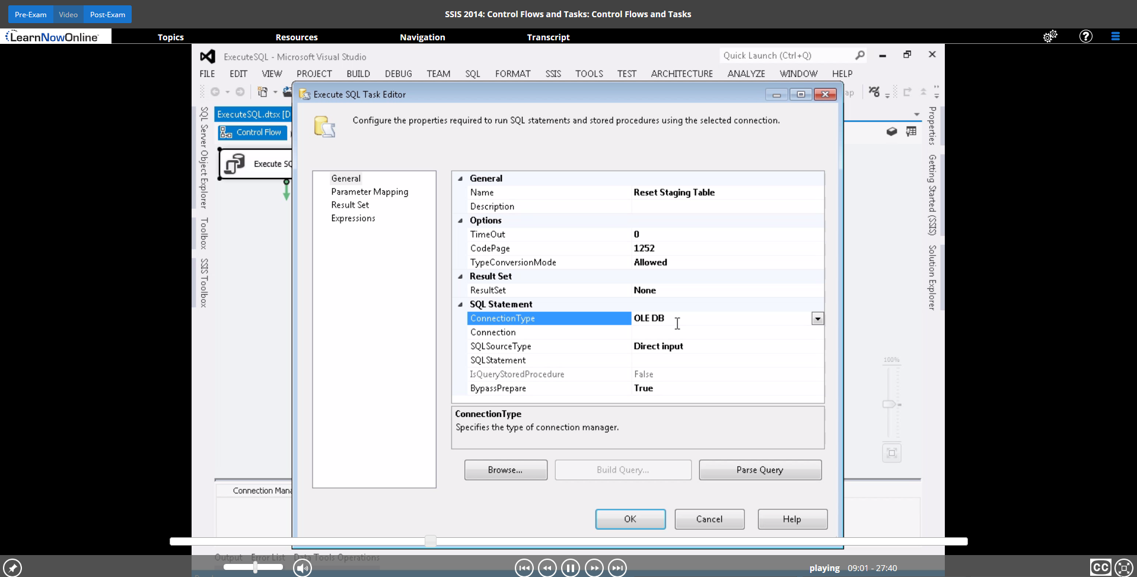Collapse the Options property group
1137x577 pixels.
pyautogui.click(x=460, y=221)
